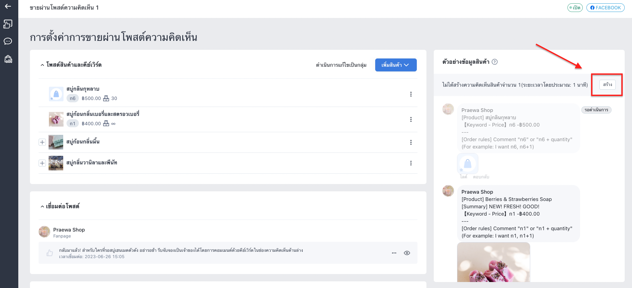This screenshot has height=288, width=632.
Task: Collapse the เชื่อมต่อโพสต์ section
Action: [42, 207]
